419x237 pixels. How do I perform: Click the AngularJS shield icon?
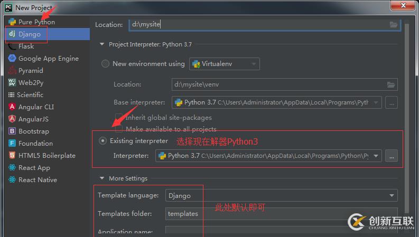pos(12,119)
